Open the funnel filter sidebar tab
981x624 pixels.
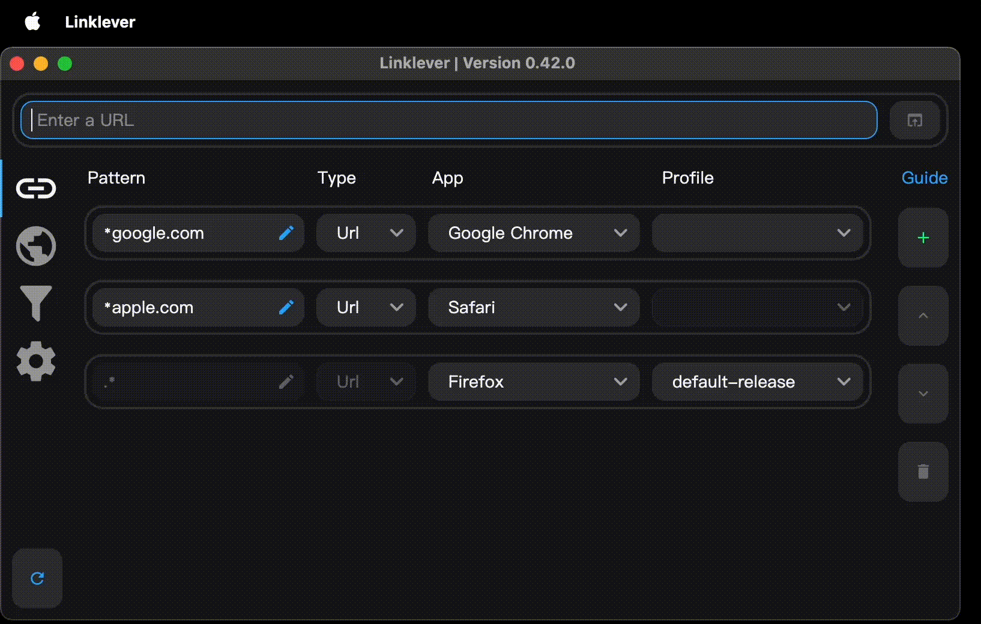pos(36,303)
